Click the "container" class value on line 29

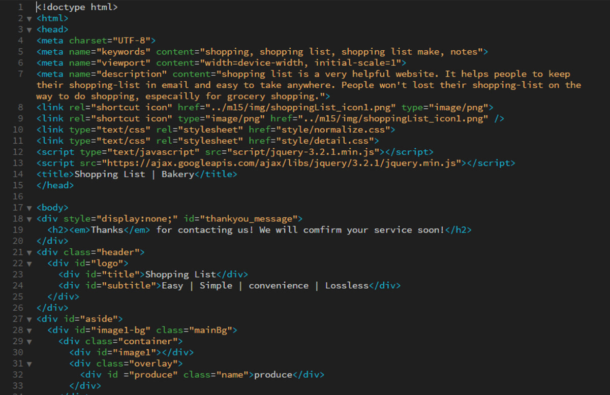(x=148, y=342)
